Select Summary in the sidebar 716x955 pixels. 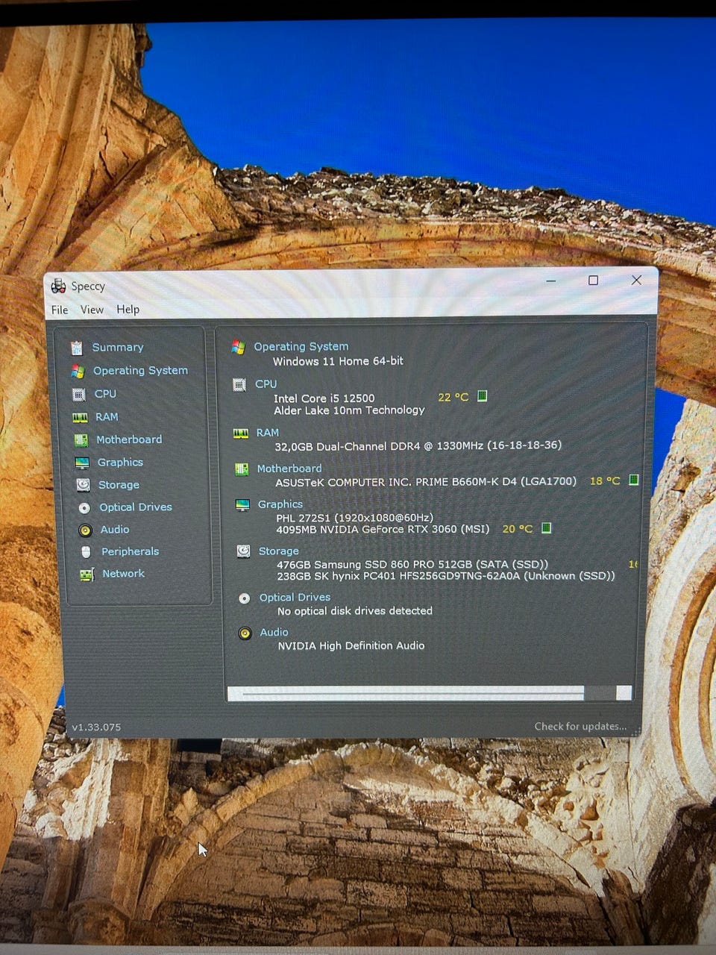(x=118, y=347)
